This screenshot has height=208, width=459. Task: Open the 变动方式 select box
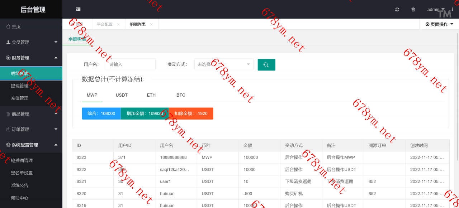(224, 64)
